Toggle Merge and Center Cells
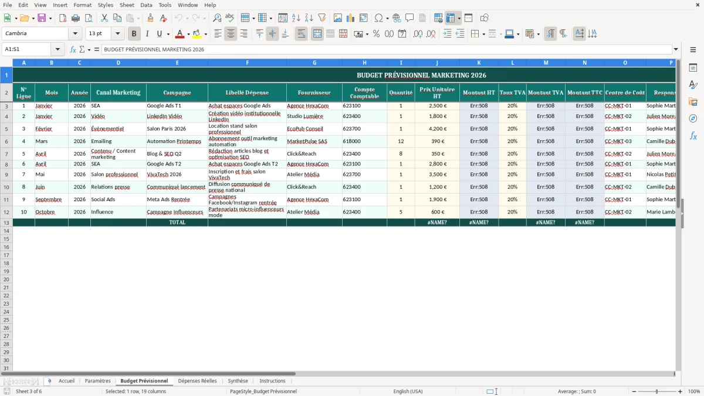This screenshot has height=396, width=704. click(317, 34)
